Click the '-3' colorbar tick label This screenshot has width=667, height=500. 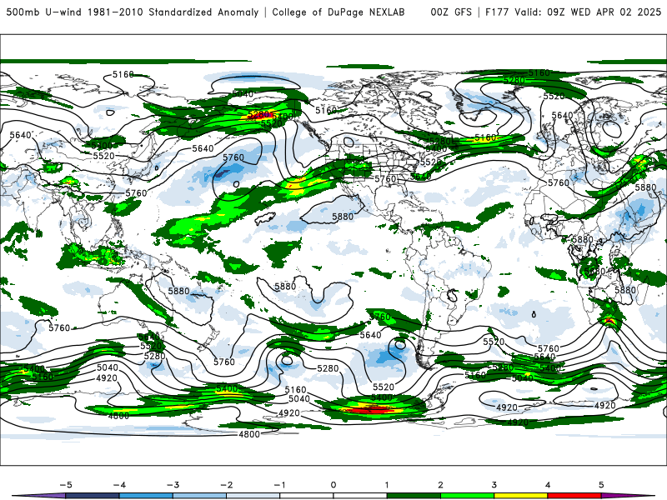[x=173, y=485]
